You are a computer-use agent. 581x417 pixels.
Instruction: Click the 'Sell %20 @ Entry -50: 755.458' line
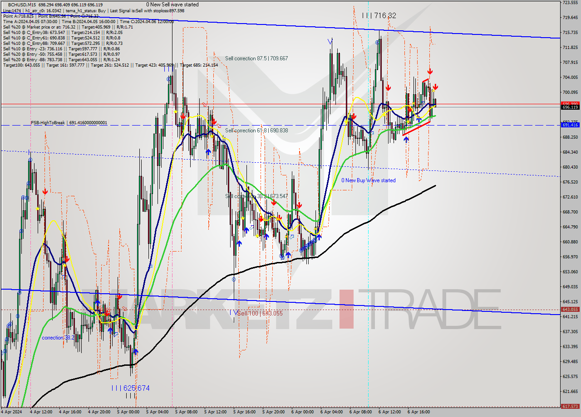tap(61, 54)
